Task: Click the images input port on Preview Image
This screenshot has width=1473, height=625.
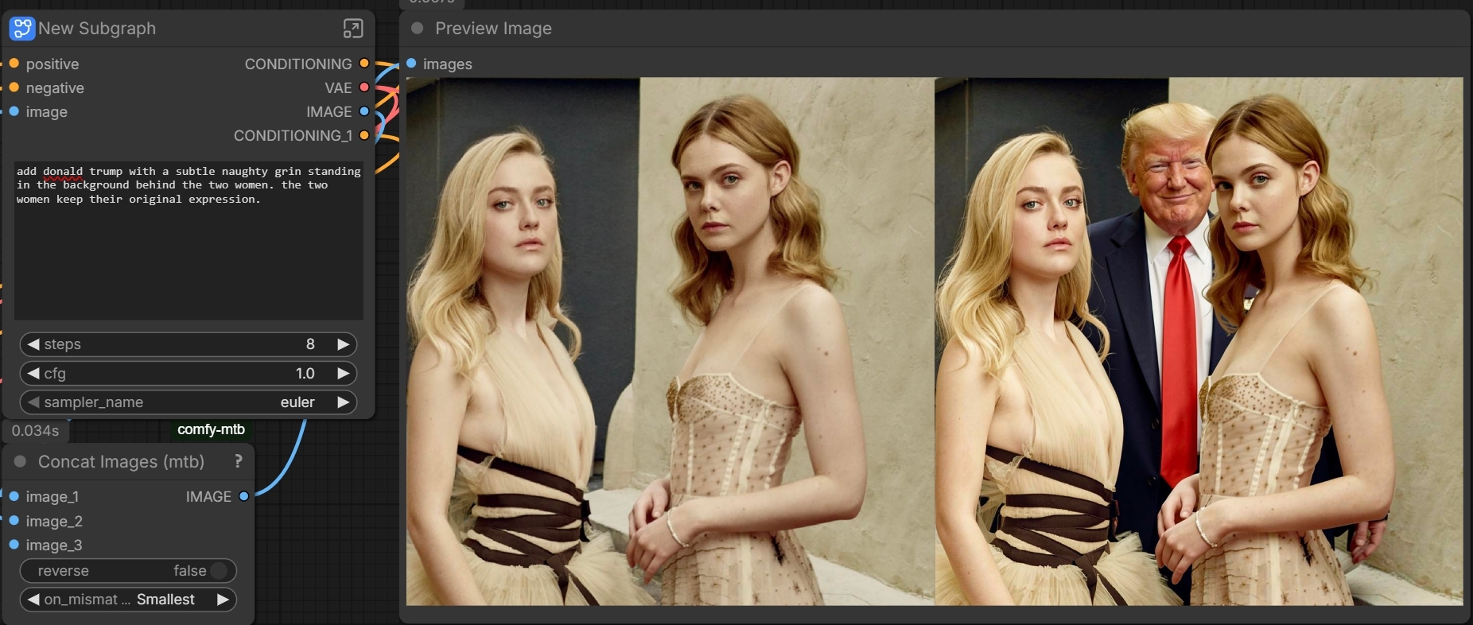Action: pos(411,63)
